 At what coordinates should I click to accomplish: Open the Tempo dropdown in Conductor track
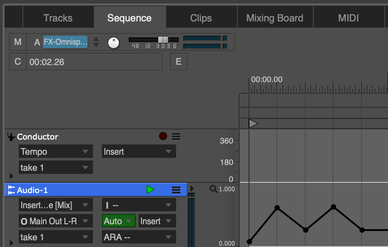(x=56, y=151)
